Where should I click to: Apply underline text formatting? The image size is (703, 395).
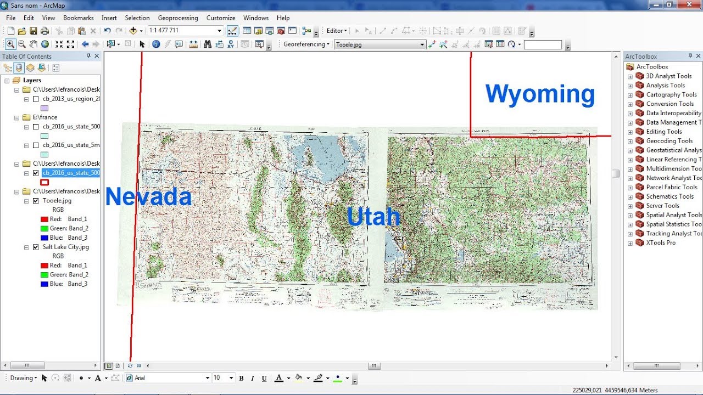[x=264, y=378]
